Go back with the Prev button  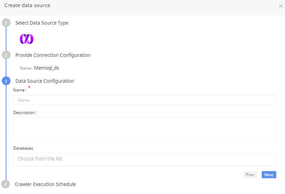(250, 175)
